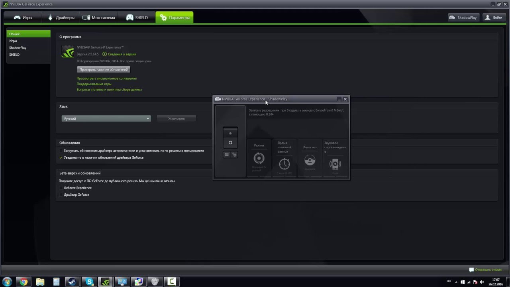The width and height of the screenshot is (510, 287).
Task: Open the Sound speaker taskbar icon
Action: [x=155, y=282]
